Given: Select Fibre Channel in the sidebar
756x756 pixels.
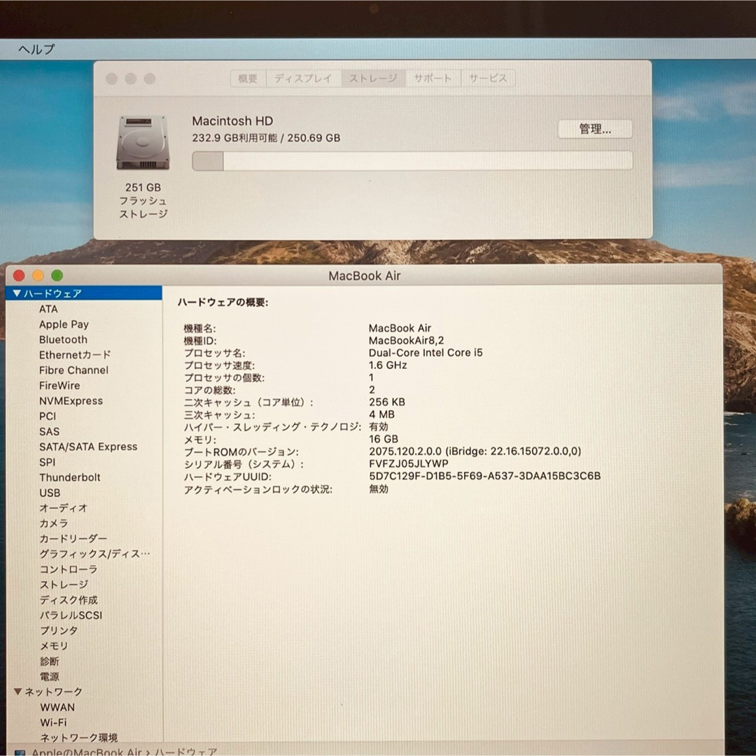Looking at the screenshot, I should [73, 370].
